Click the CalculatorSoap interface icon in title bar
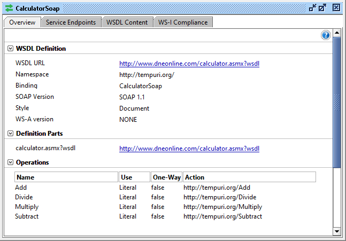 click(9, 8)
